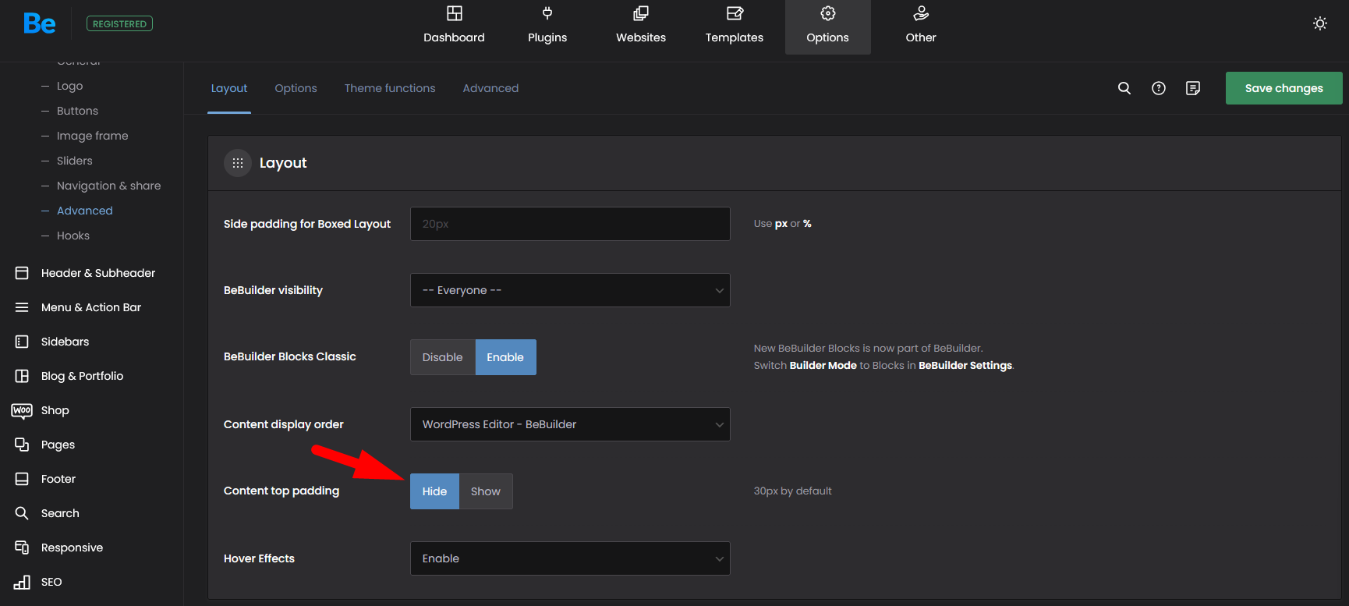Select Buttons in sidebar submenu
The image size is (1349, 606).
(x=77, y=111)
